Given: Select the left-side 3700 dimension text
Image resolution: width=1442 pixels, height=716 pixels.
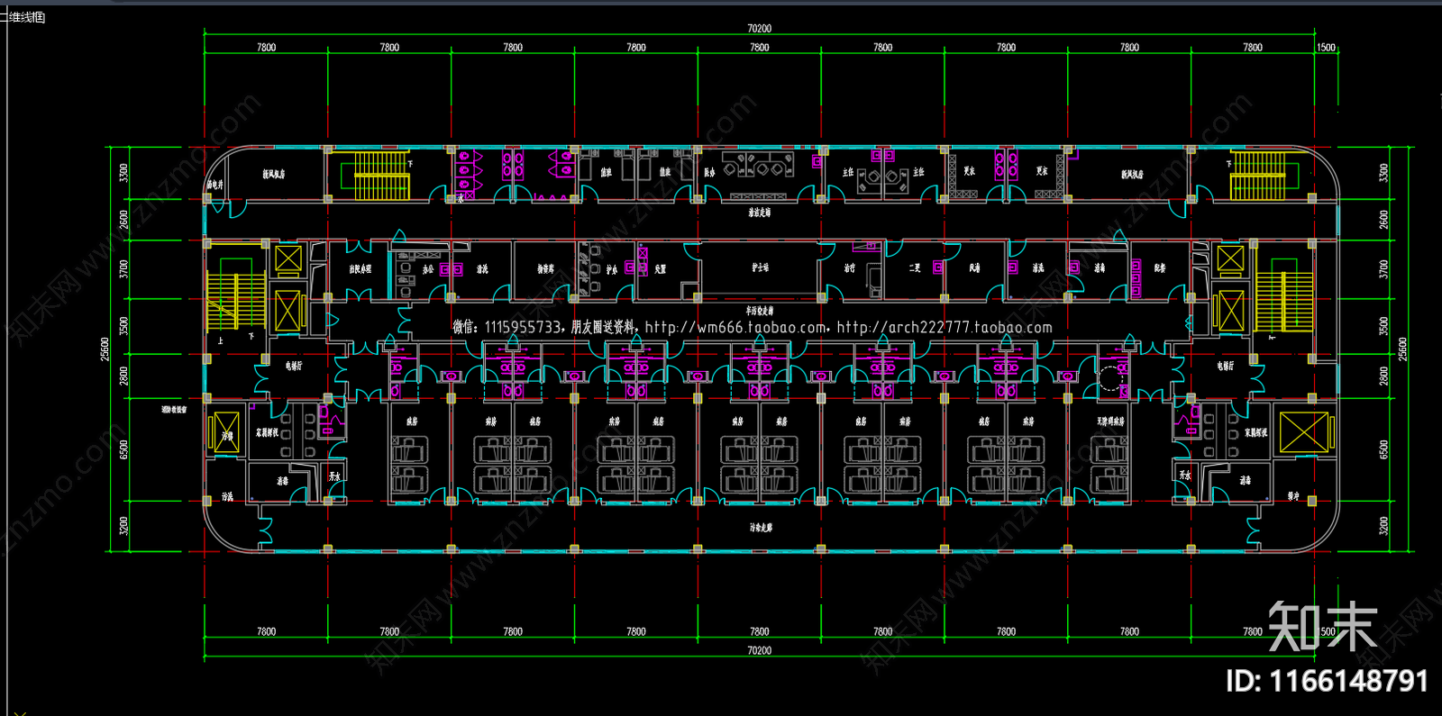Looking at the screenshot, I should tap(124, 268).
